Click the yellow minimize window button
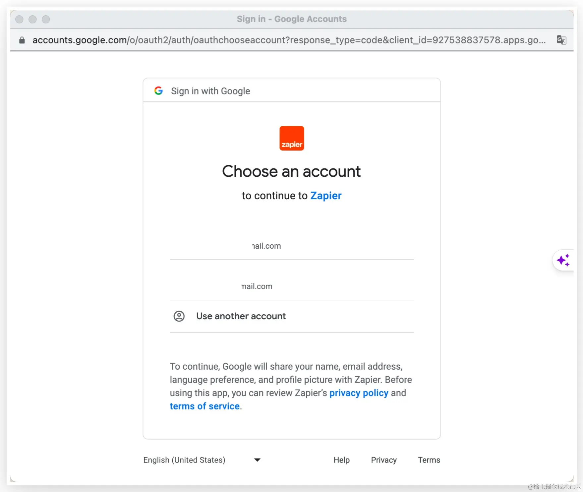This screenshot has height=492, width=583. coord(32,19)
